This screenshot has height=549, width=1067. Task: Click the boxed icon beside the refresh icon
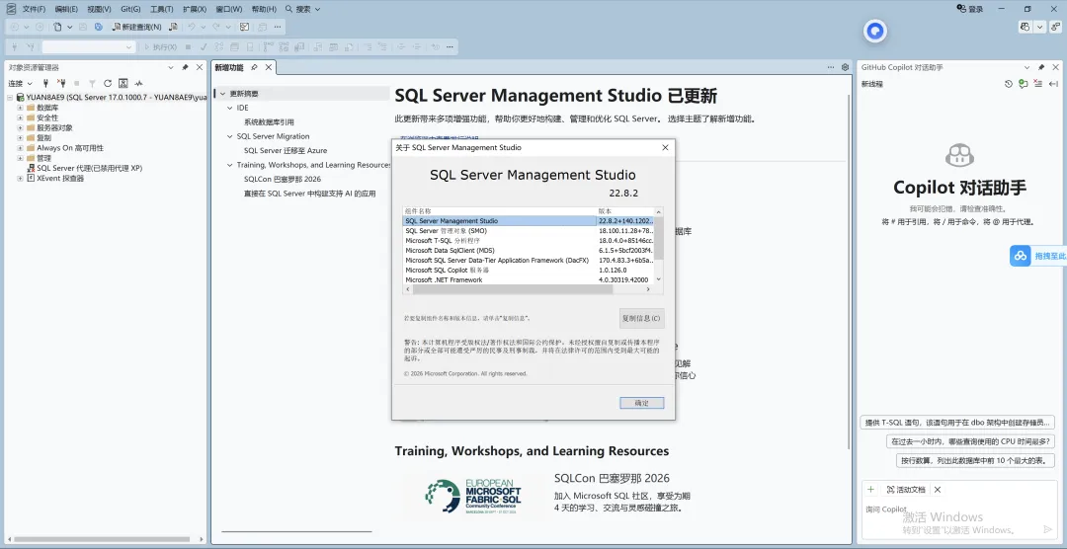(x=123, y=83)
